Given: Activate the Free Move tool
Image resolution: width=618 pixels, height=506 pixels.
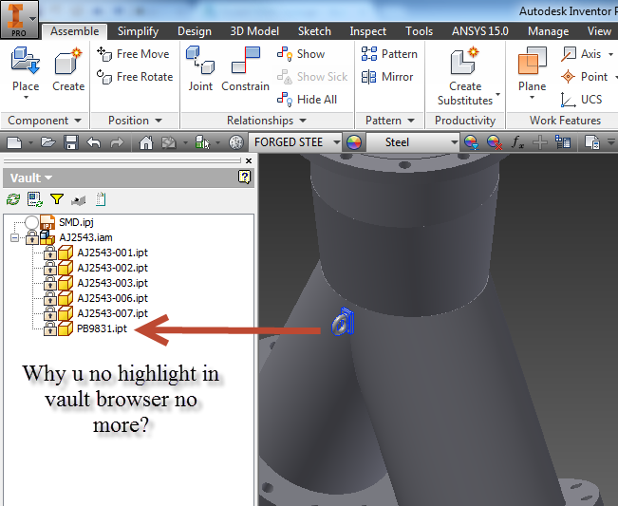Looking at the screenshot, I should (x=133, y=54).
